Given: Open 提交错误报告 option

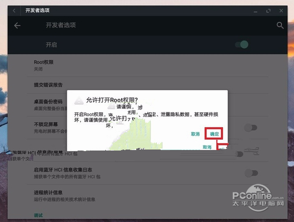Looking at the screenshot, I should click(x=148, y=85).
